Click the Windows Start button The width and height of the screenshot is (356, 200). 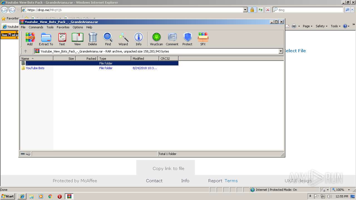[x=8, y=196]
